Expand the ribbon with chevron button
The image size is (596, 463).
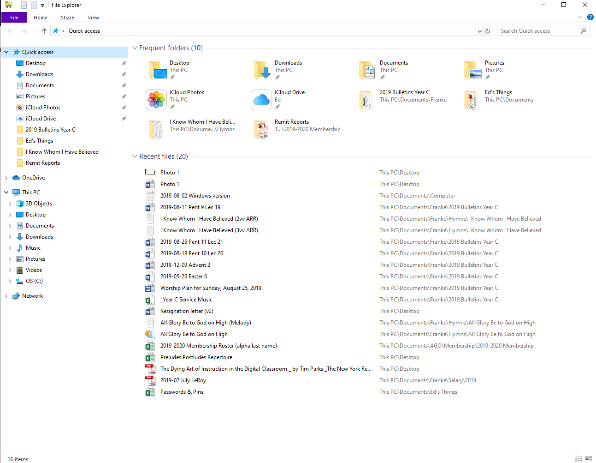click(580, 17)
